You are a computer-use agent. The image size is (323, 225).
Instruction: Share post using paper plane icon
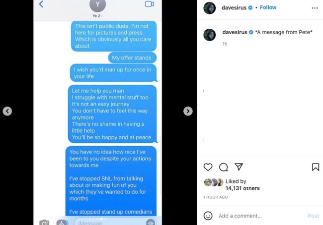pyautogui.click(x=239, y=167)
